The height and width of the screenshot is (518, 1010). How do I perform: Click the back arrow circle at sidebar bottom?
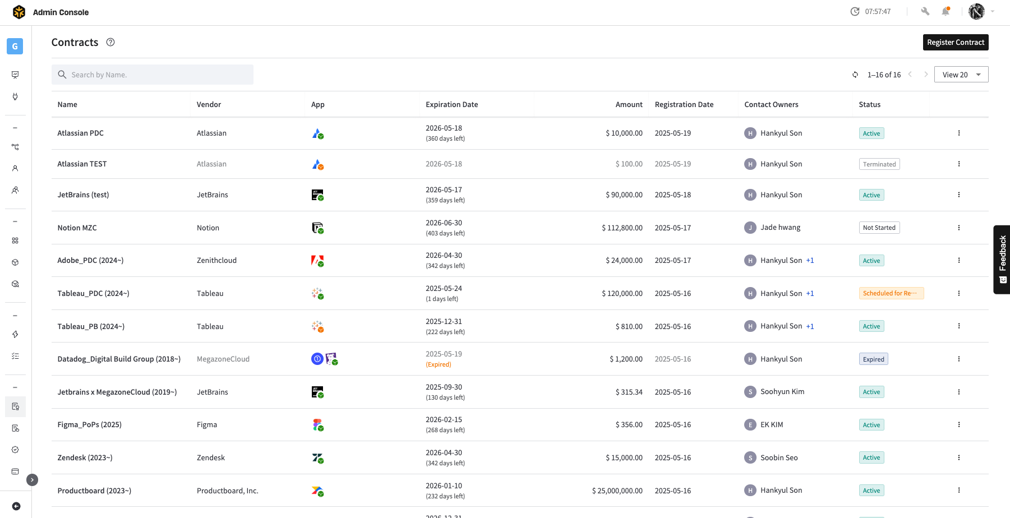pyautogui.click(x=16, y=506)
